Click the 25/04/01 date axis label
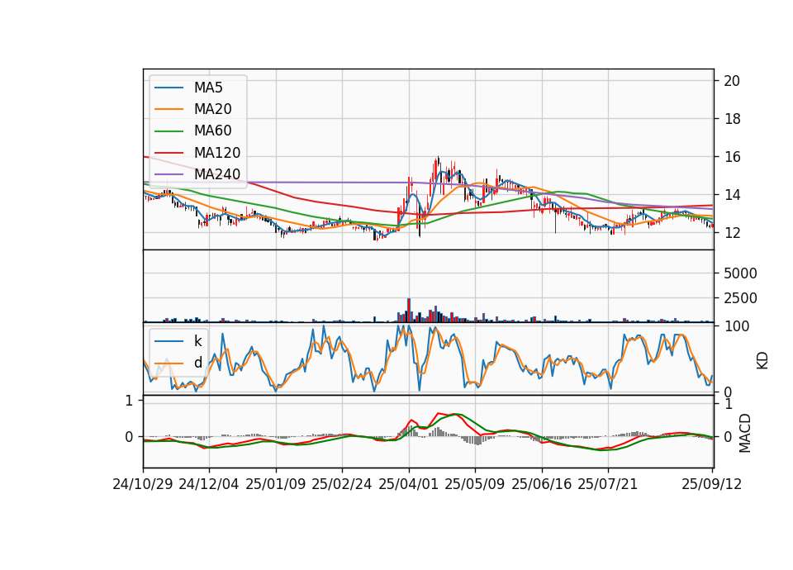This screenshot has height=570, width=793. pos(409,485)
